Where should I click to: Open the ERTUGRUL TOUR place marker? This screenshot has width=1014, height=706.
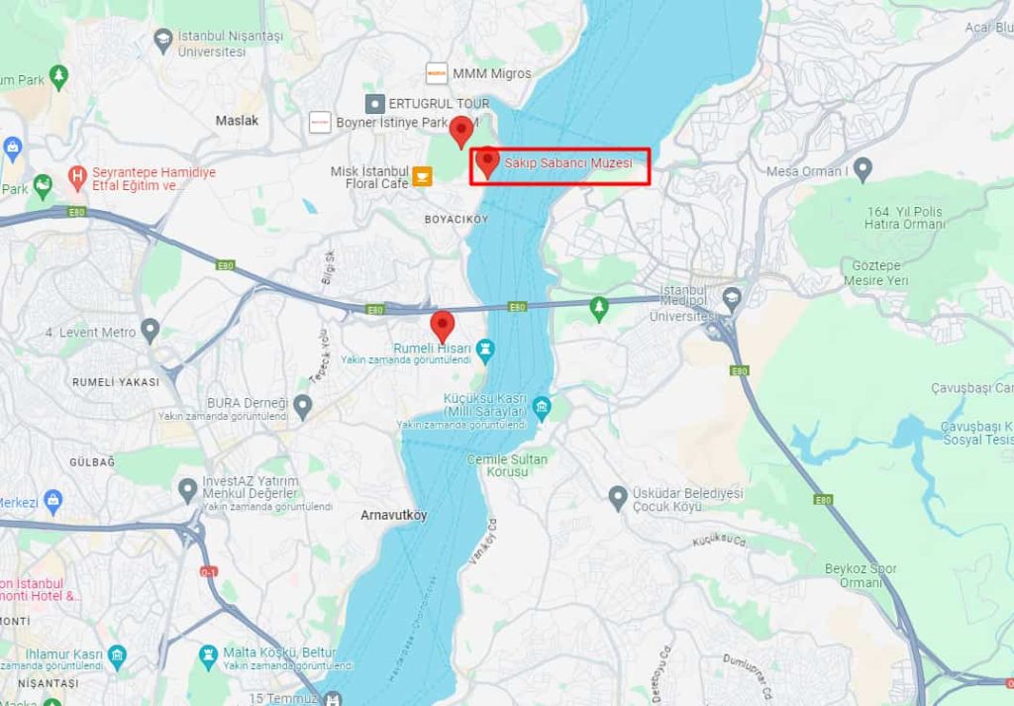[x=375, y=103]
